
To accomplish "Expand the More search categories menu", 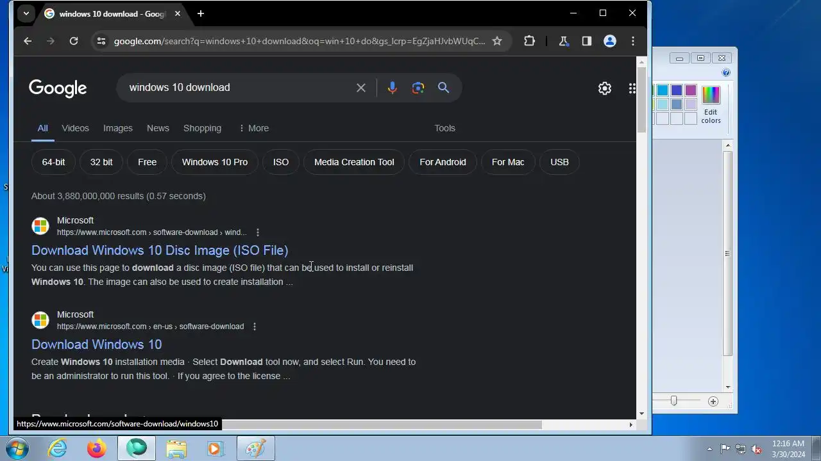I will coord(253,128).
